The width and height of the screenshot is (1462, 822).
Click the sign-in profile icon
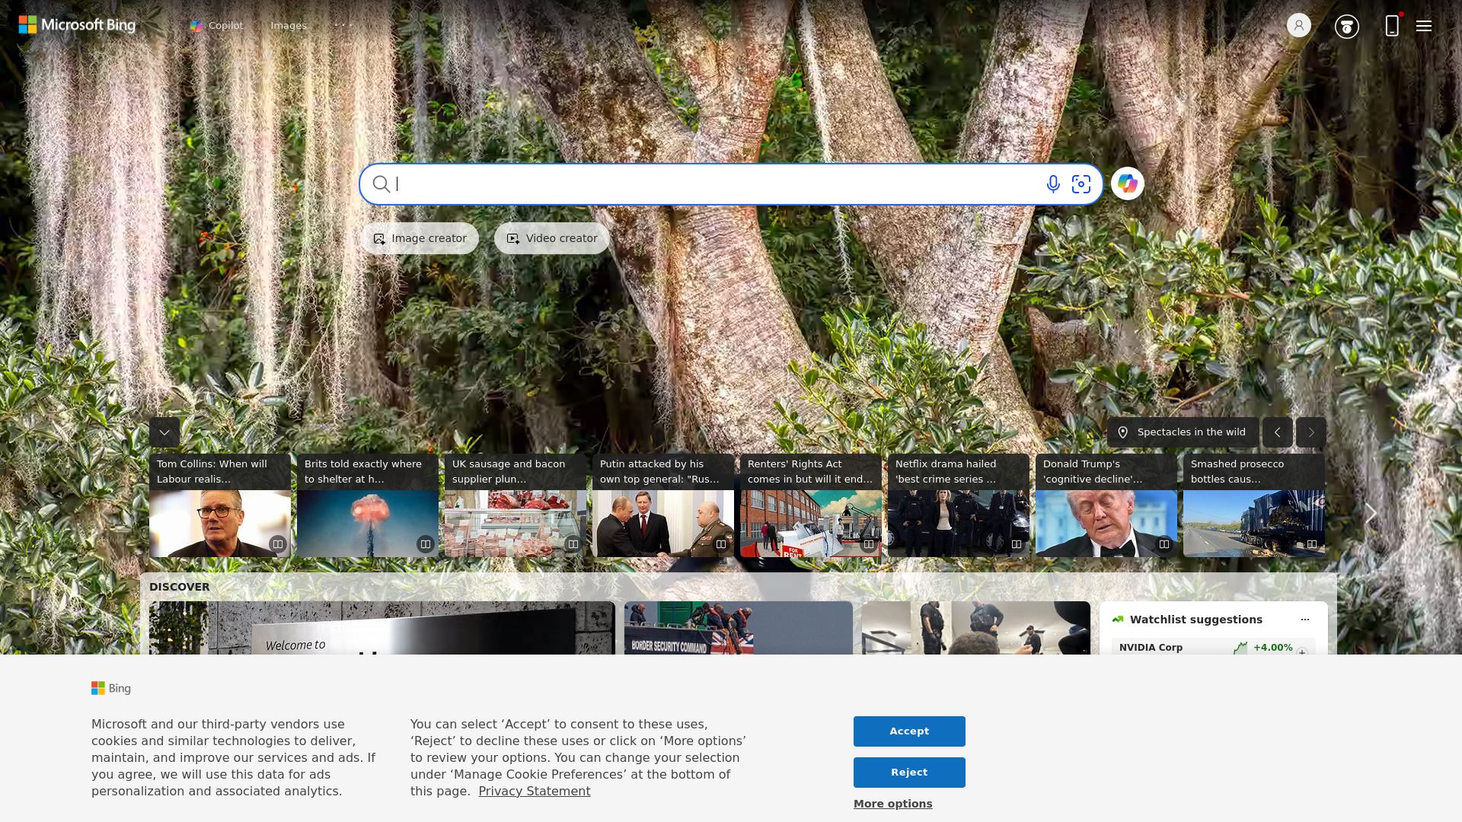(x=1298, y=25)
